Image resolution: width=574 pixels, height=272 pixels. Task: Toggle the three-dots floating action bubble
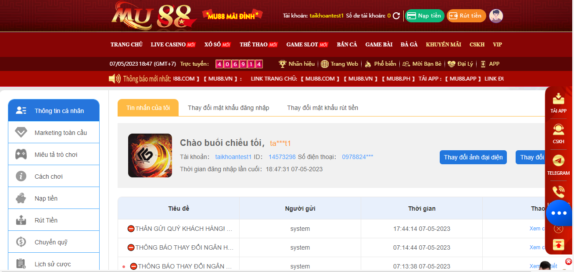(558, 213)
